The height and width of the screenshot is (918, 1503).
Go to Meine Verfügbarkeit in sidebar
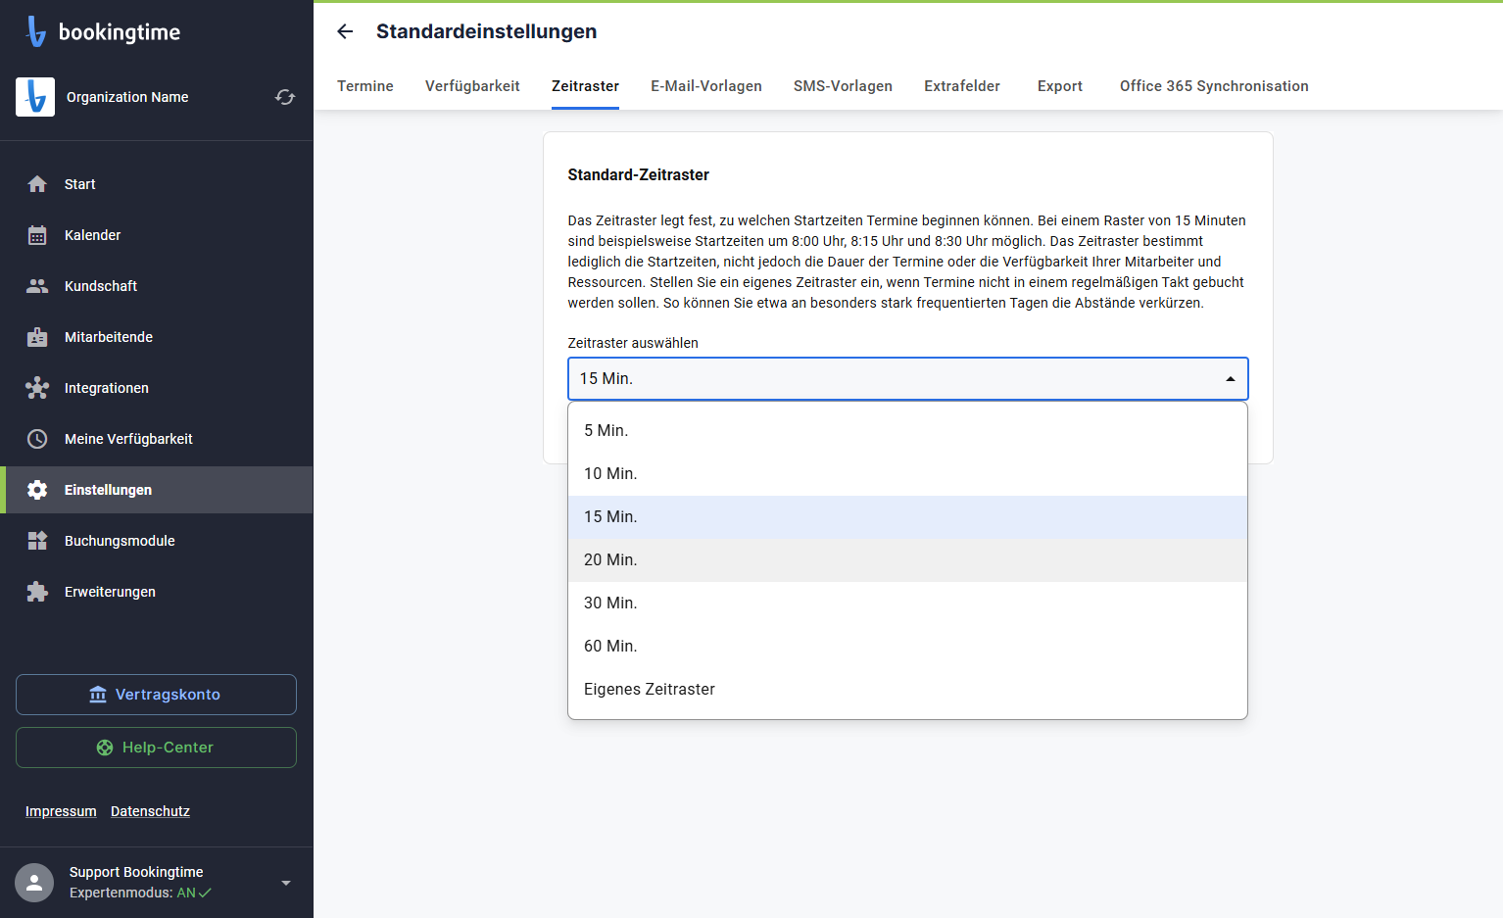pos(157,439)
